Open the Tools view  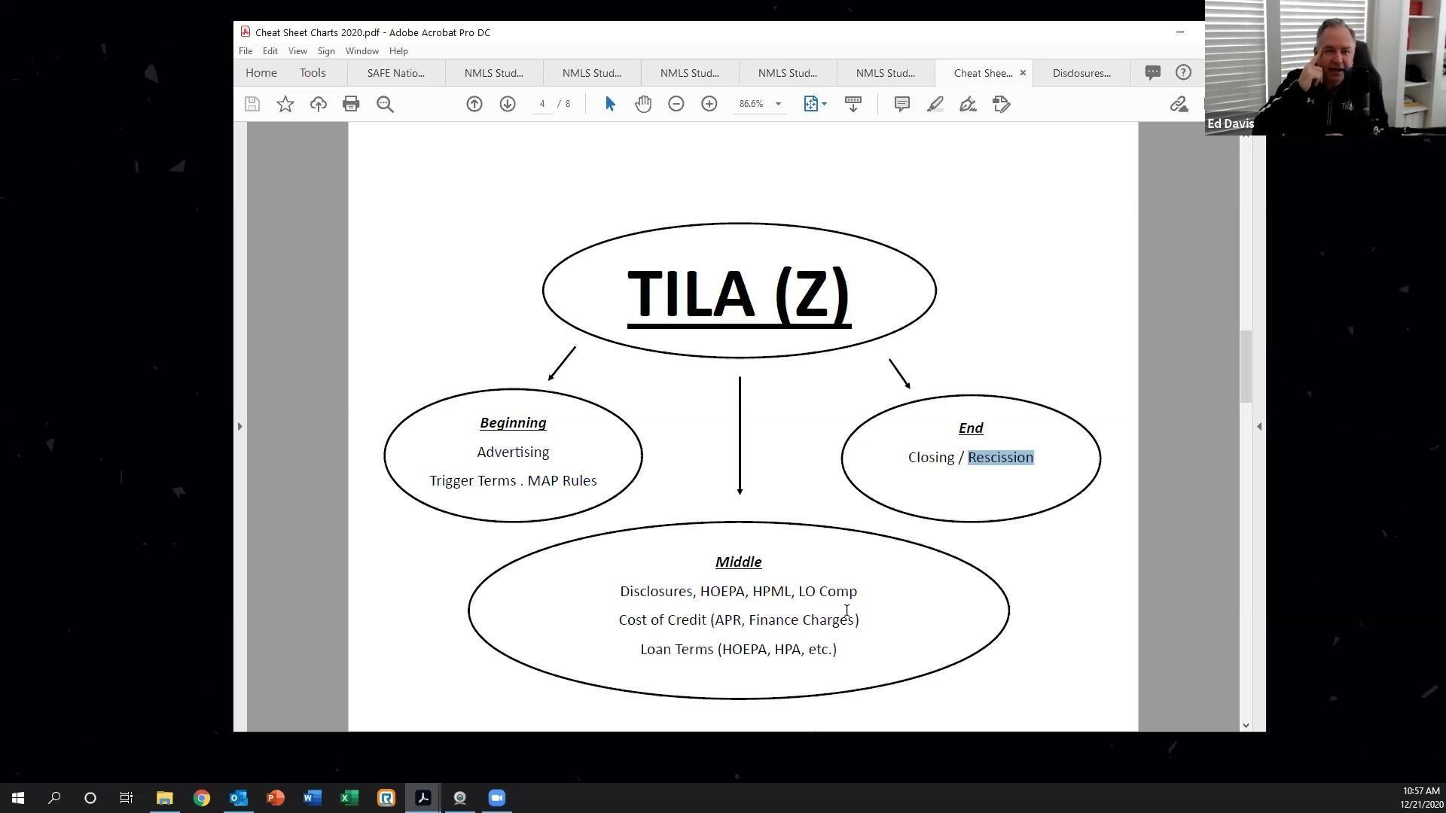coord(313,73)
